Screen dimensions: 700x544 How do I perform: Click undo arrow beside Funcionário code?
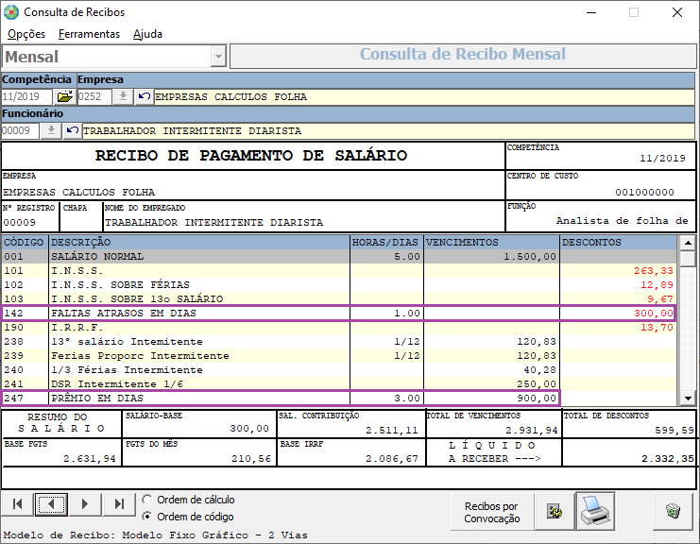click(73, 130)
